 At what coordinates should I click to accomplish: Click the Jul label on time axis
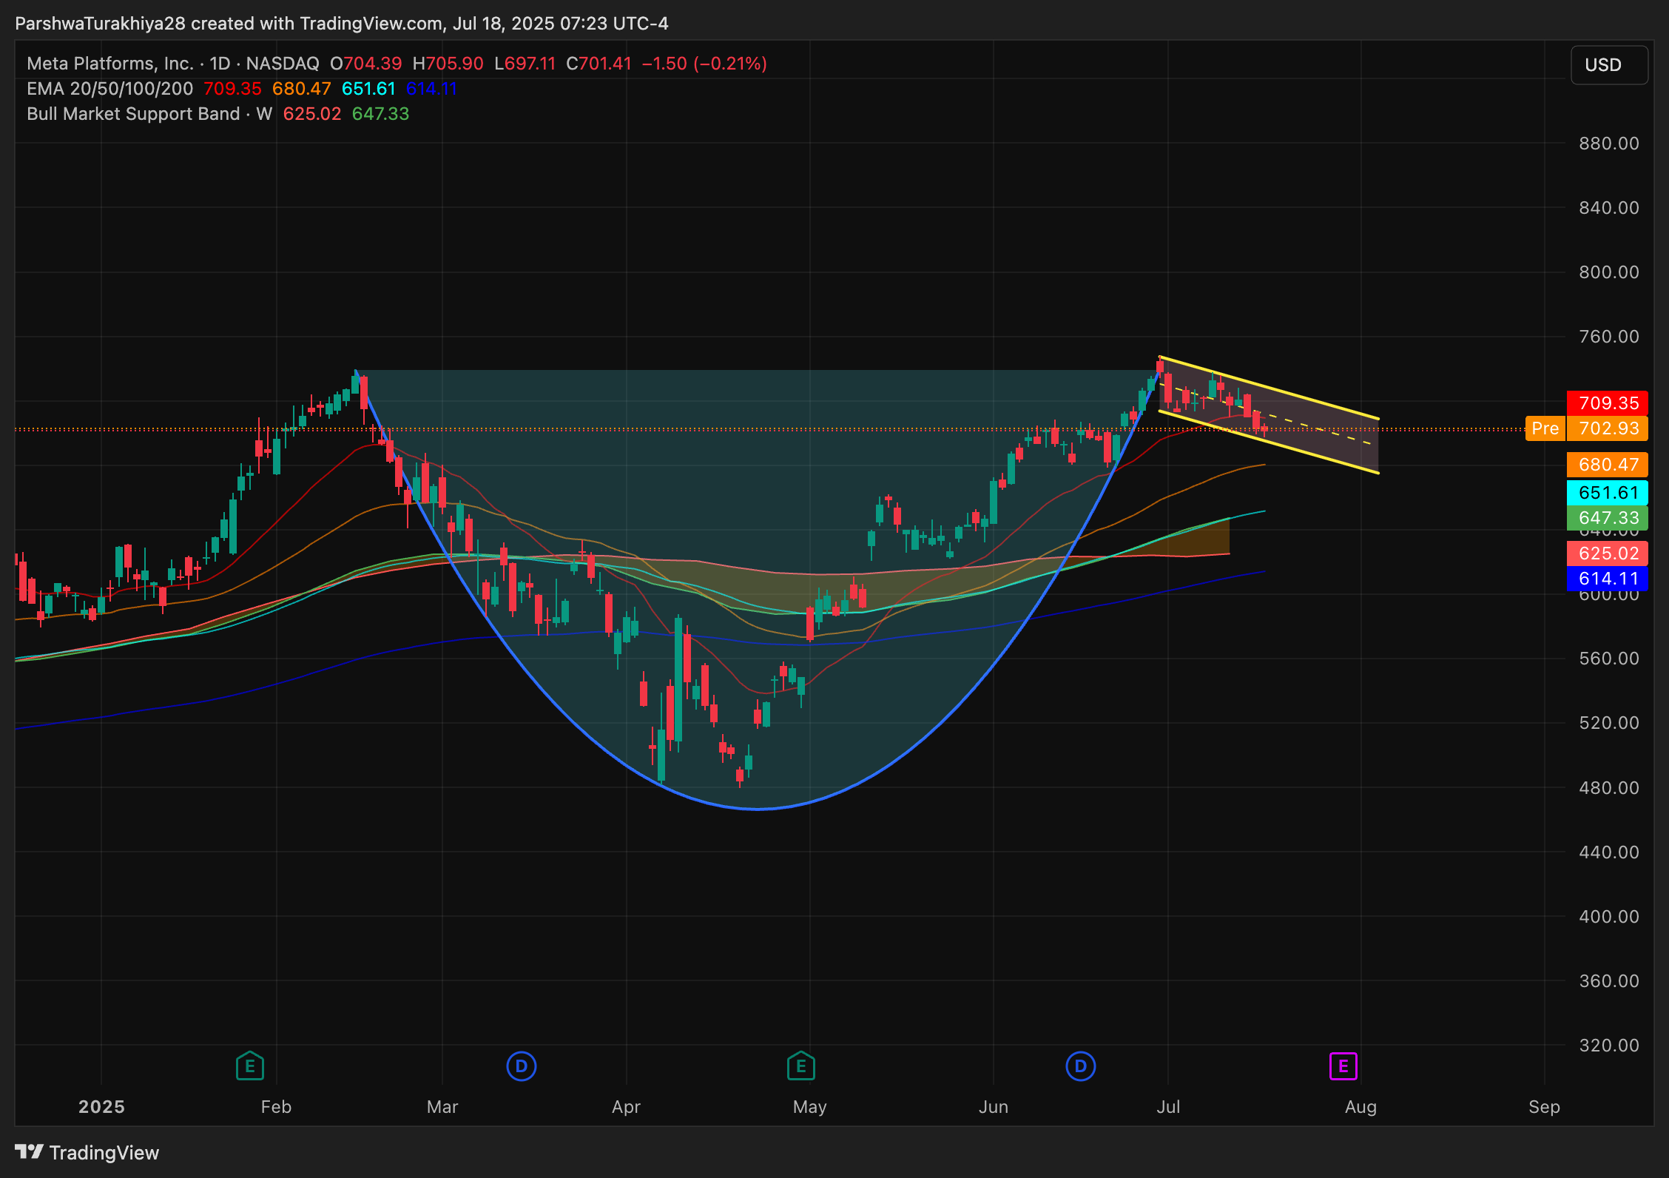(1168, 1107)
